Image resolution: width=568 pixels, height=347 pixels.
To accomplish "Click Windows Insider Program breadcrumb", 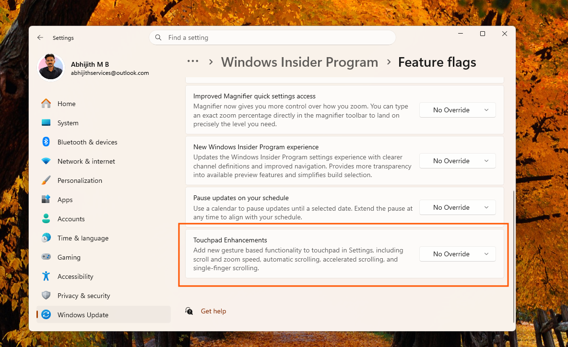I will [299, 62].
